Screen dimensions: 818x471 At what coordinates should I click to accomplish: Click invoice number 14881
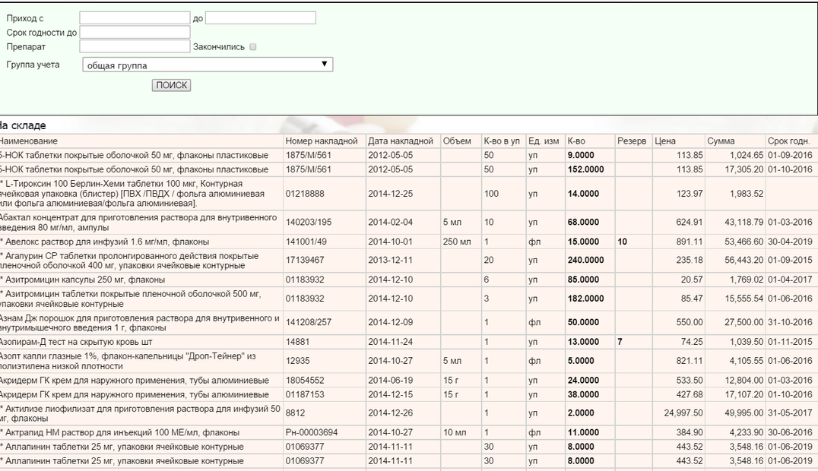[297, 342]
